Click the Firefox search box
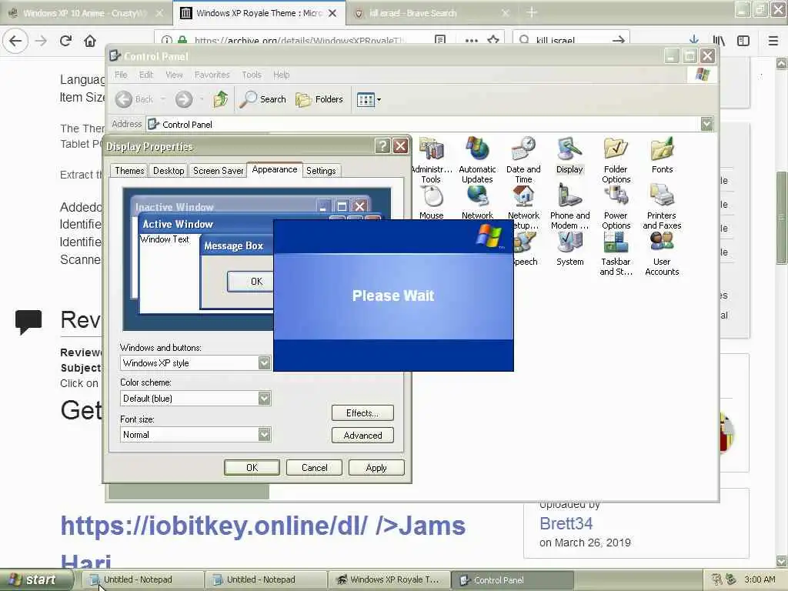This screenshot has width=788, height=591. [x=571, y=40]
